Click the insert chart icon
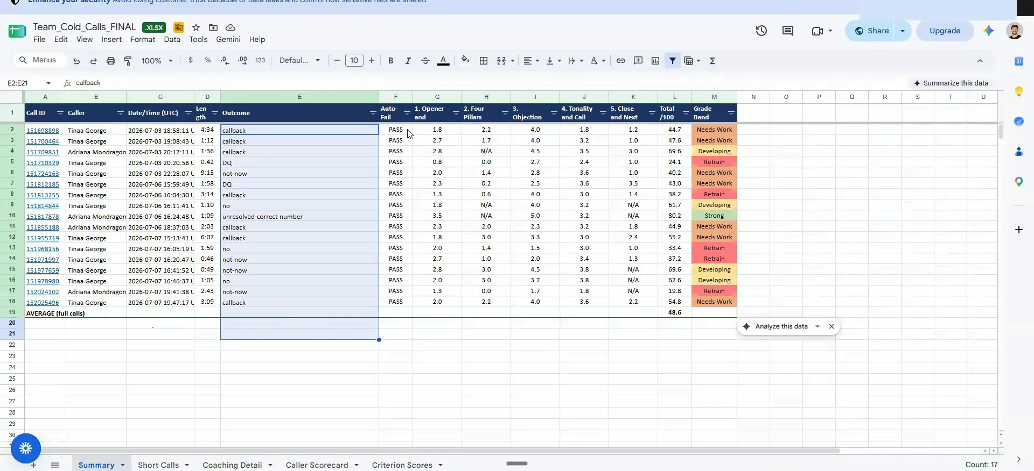Viewport: 1034px width, 471px height. click(655, 61)
